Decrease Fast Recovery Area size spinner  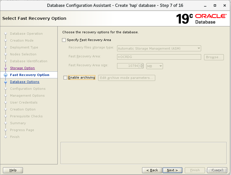pyautogui.click(x=141, y=67)
